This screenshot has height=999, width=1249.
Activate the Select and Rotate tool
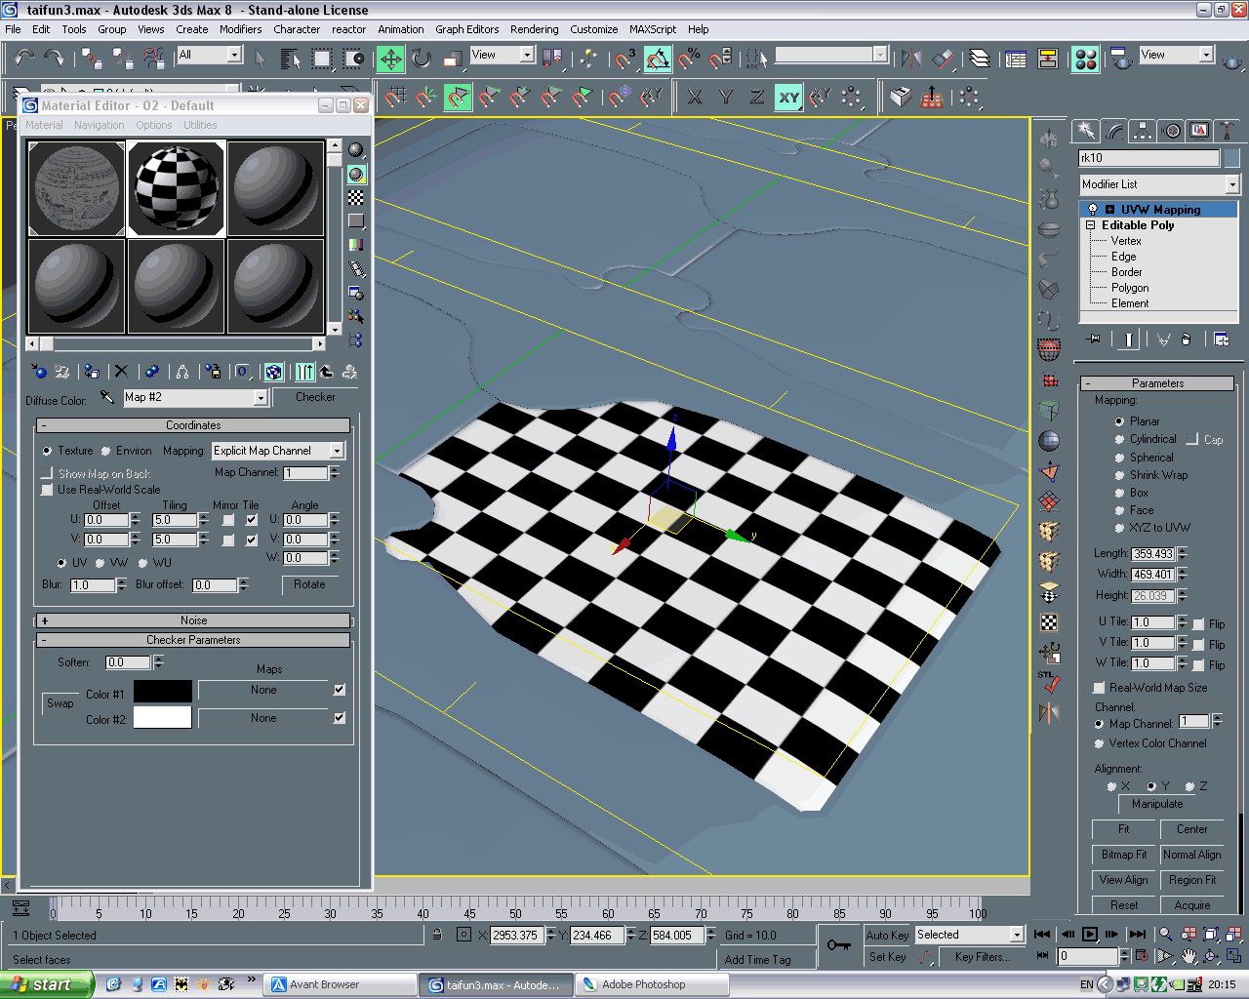[x=422, y=59]
